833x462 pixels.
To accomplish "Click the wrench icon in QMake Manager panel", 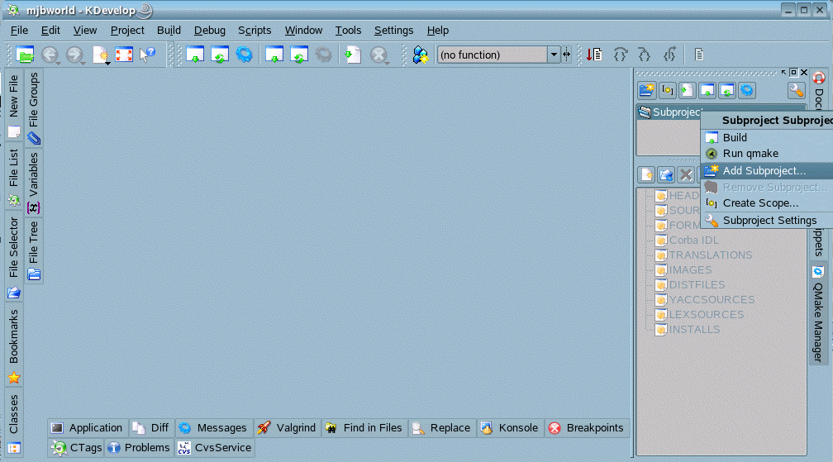I will click(x=796, y=90).
